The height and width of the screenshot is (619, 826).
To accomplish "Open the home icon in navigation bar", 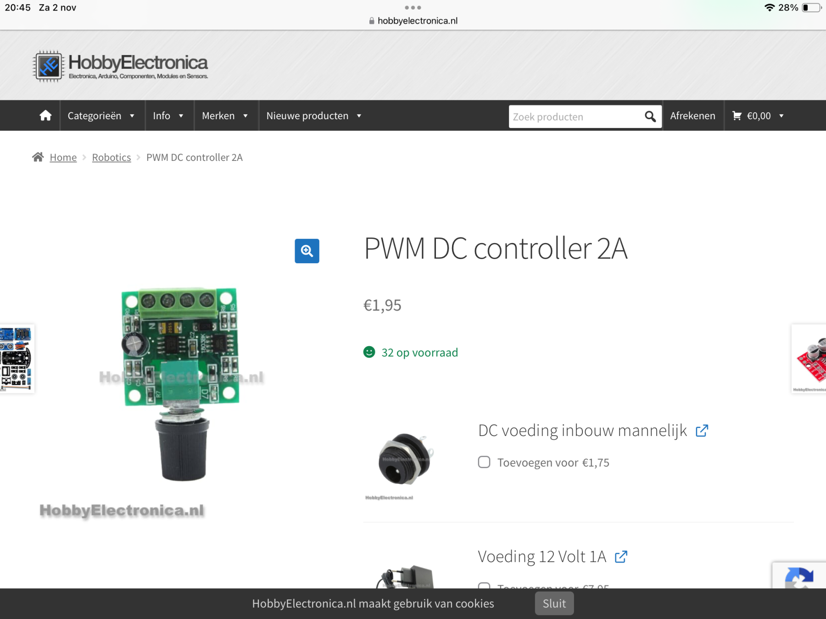I will click(x=45, y=116).
